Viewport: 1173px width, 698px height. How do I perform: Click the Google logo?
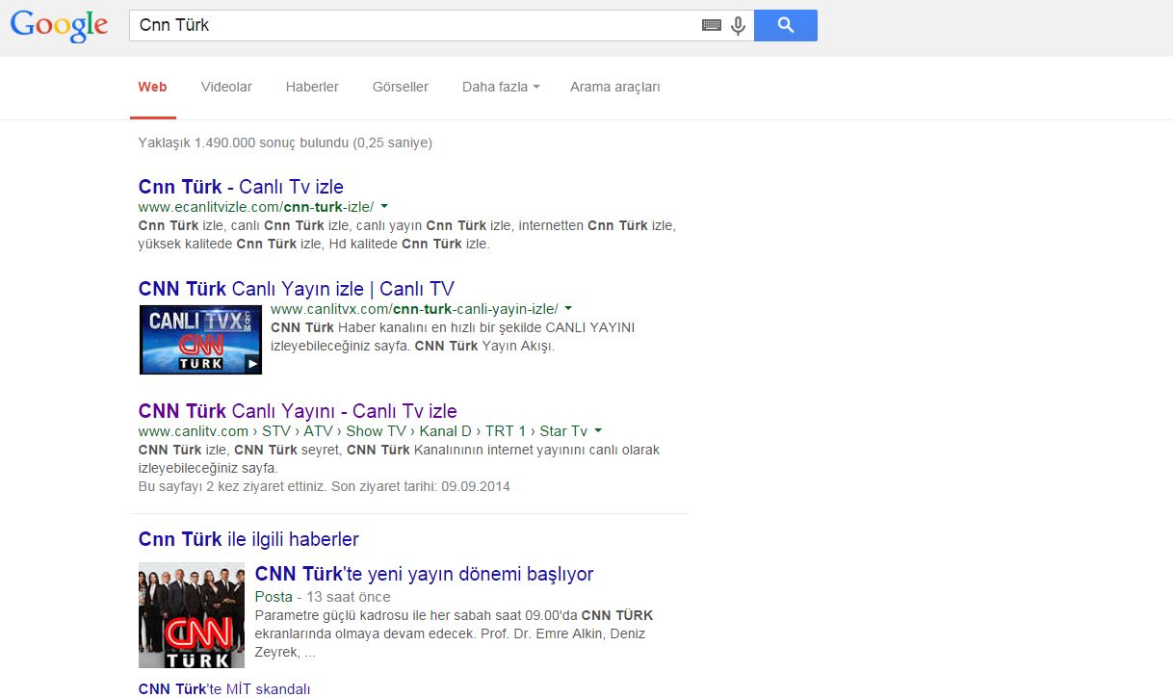pyautogui.click(x=58, y=26)
